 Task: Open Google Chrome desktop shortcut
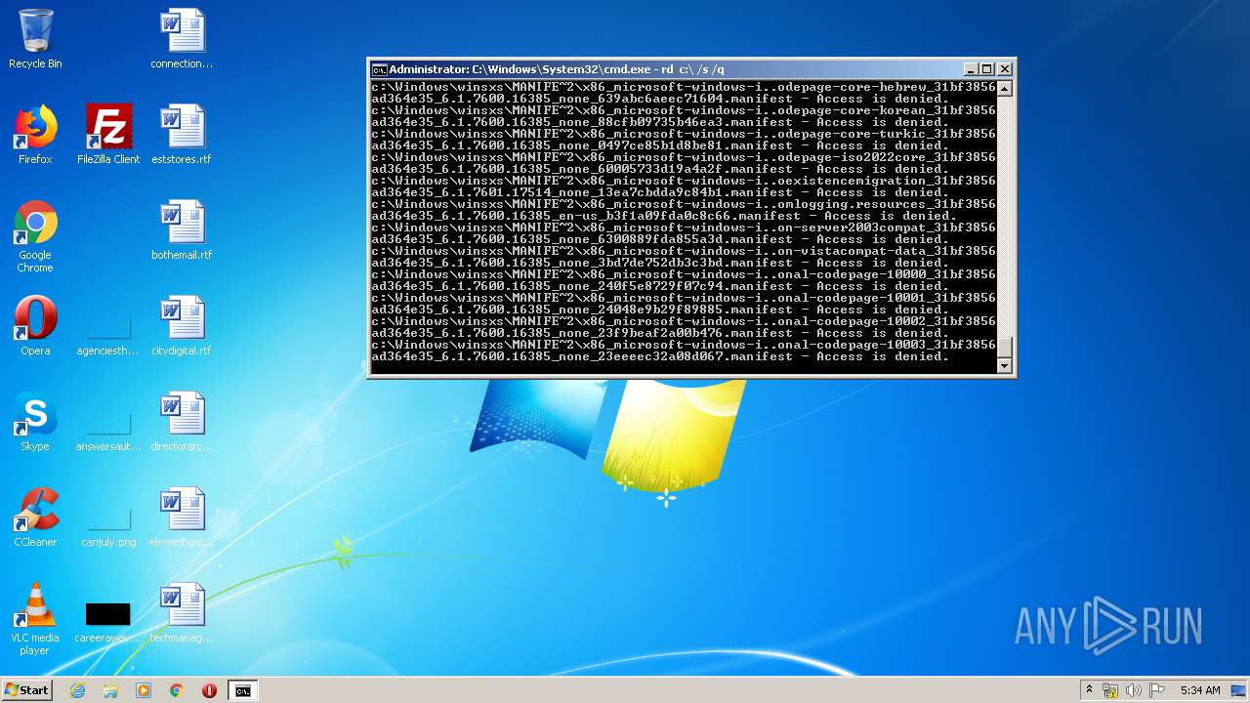[x=35, y=236]
